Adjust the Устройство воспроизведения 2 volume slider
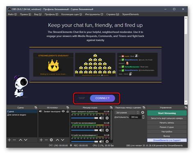 point(85,141)
